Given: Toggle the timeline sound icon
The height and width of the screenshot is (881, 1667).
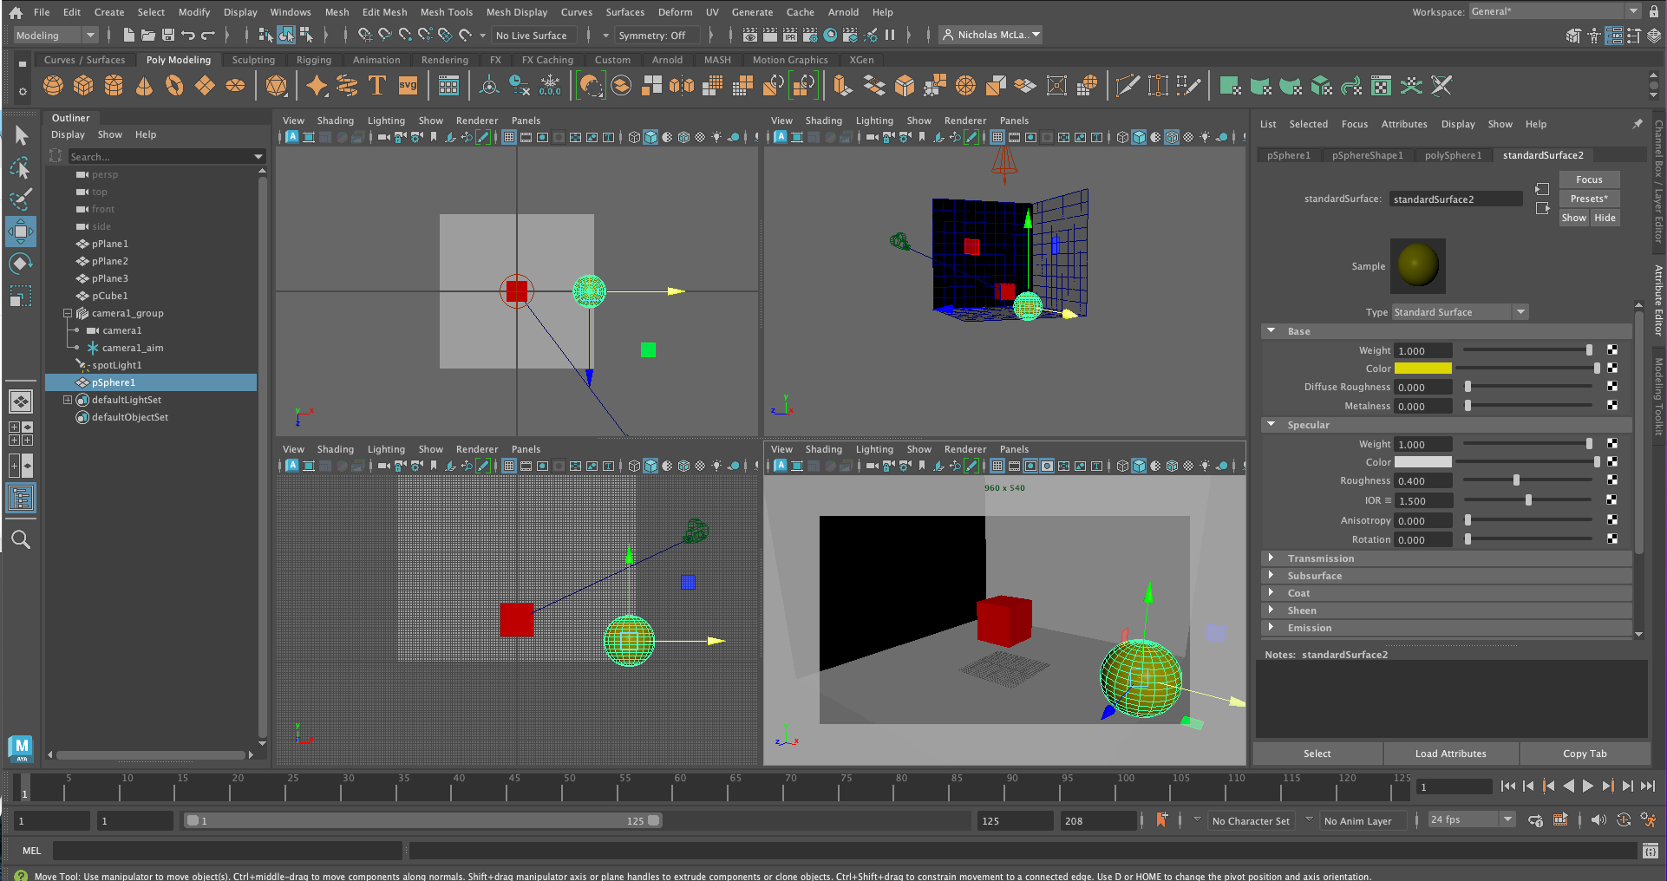Looking at the screenshot, I should [1598, 820].
